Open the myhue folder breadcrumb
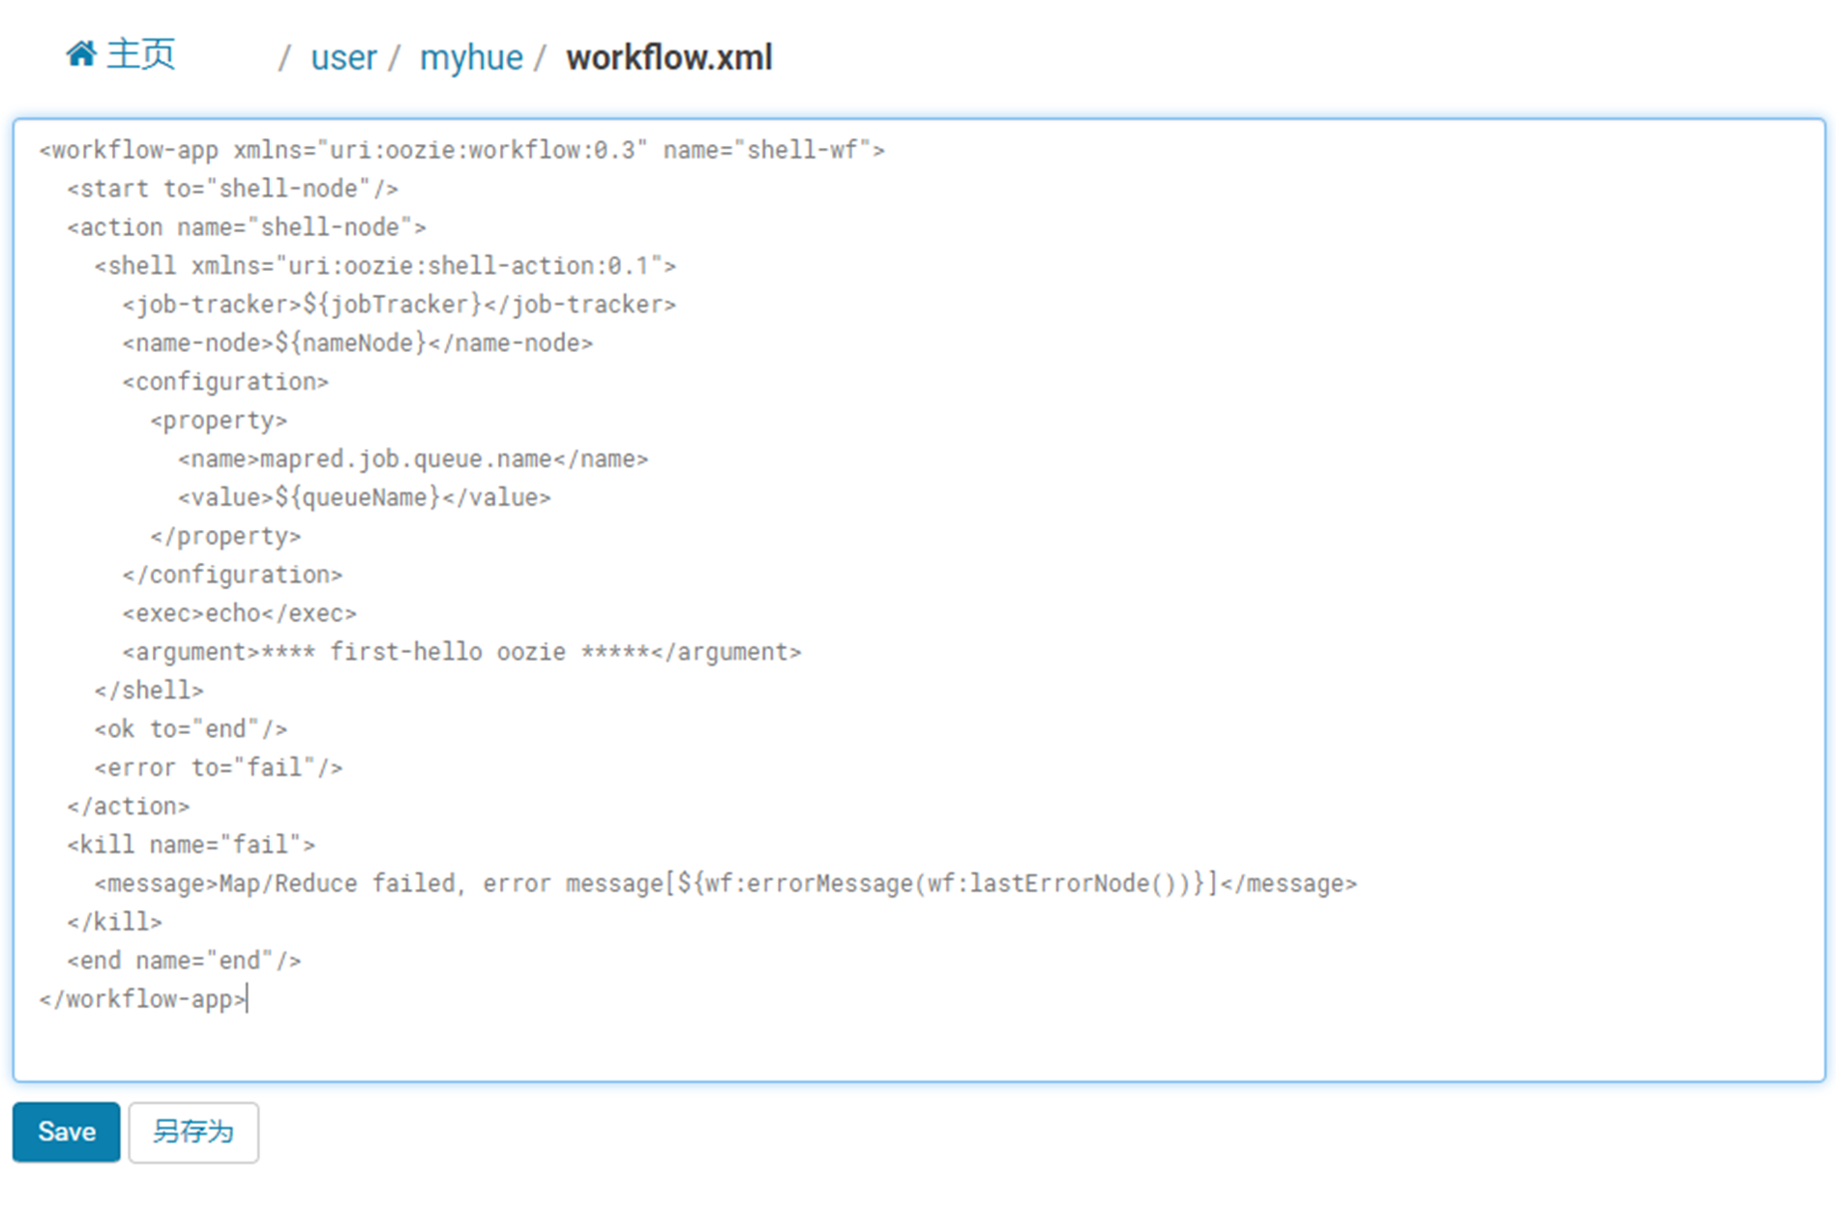 point(471,58)
